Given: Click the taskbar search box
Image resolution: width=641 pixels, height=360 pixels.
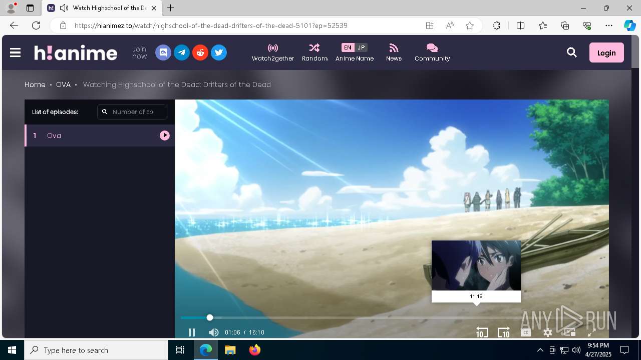Looking at the screenshot, I should pyautogui.click(x=96, y=350).
